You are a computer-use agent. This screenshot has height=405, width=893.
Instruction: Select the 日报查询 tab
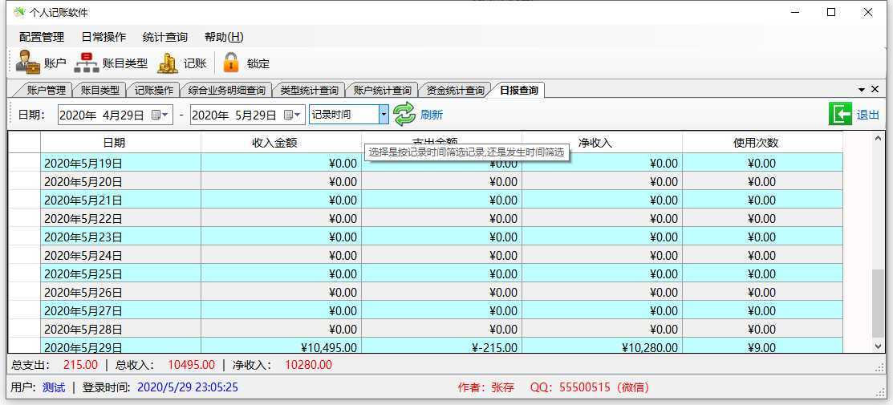click(518, 90)
